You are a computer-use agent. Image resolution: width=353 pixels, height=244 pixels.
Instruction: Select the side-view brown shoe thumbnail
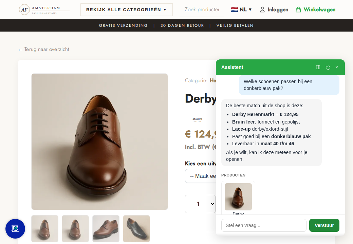pos(106,229)
